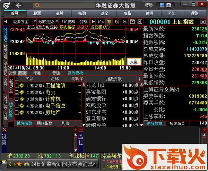Image resolution: width=208 pixels, height=171 pixels.
Task: Open the 相关股票 vertical tab
Action: [x=11, y=110]
